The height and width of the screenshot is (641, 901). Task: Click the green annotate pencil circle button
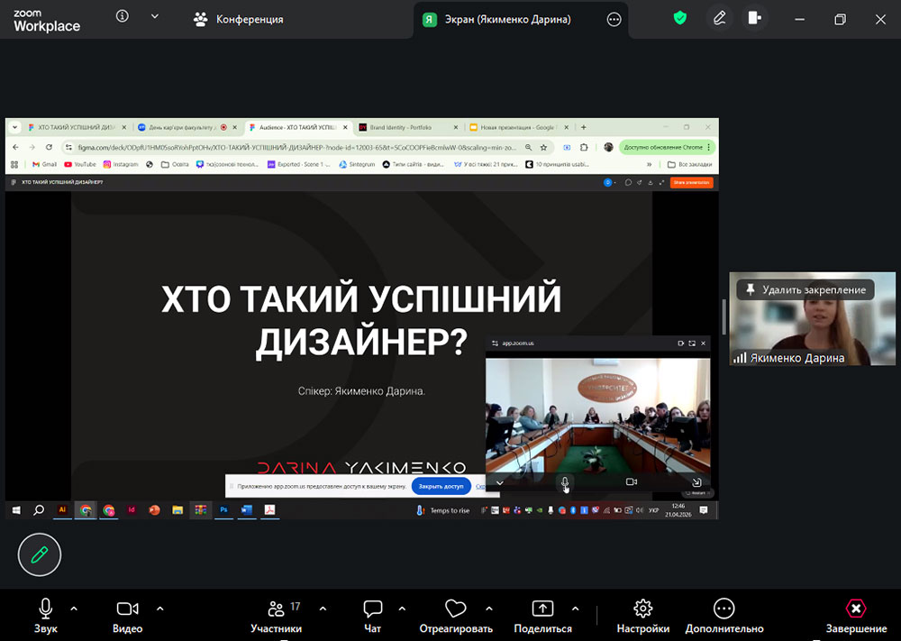[x=40, y=554]
